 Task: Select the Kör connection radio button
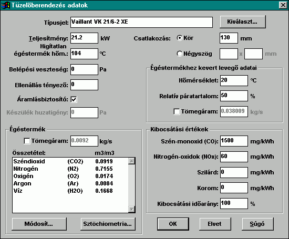(180, 38)
